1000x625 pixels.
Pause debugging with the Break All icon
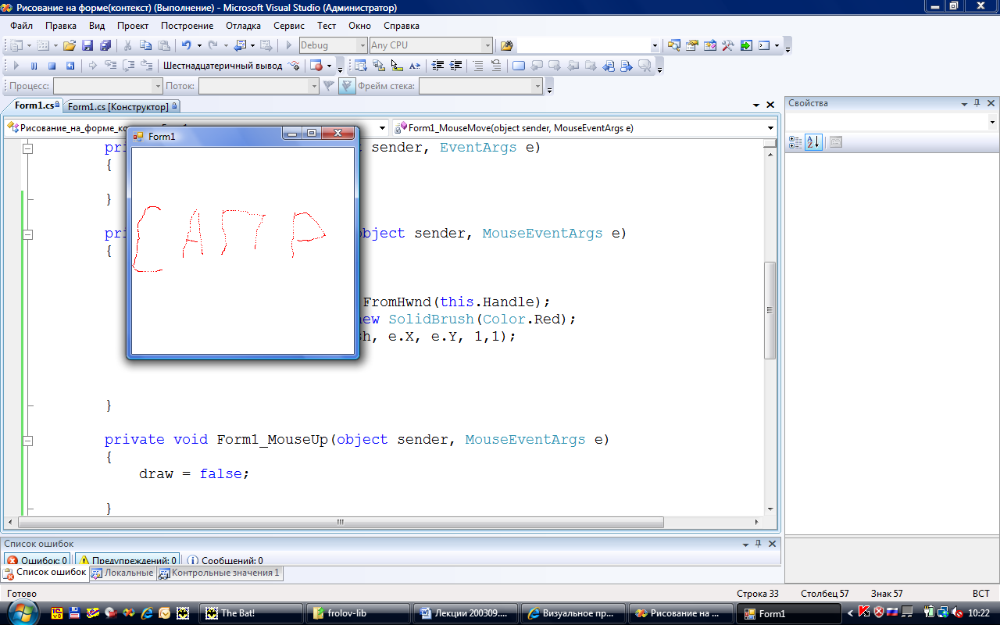34,66
